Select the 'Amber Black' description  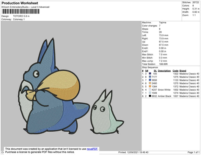pos(164,96)
